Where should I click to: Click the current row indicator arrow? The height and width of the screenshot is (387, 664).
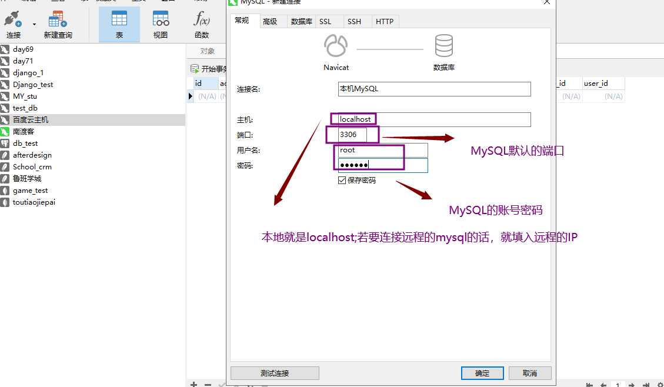tap(190, 96)
